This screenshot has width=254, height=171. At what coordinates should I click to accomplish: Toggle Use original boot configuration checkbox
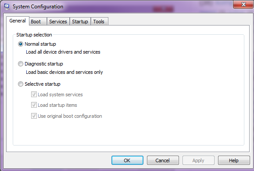tap(34, 116)
